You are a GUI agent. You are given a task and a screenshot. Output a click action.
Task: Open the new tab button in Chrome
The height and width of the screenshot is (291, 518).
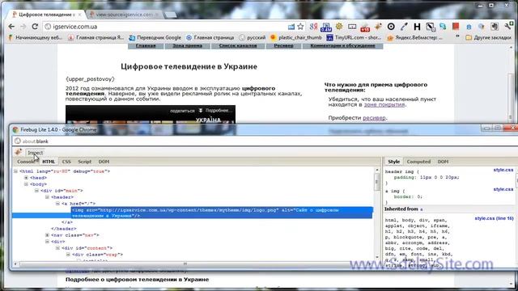171,15
